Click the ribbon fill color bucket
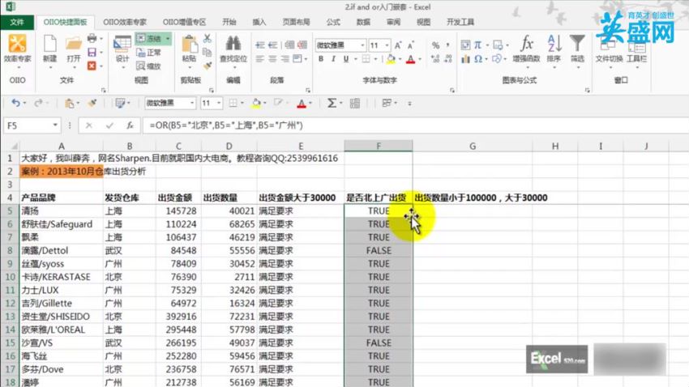 (391, 59)
